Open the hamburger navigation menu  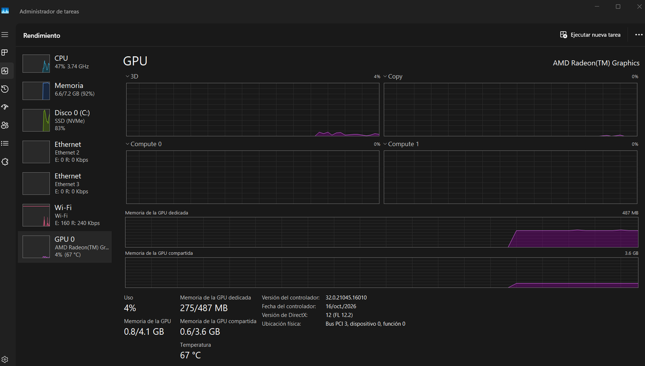point(5,34)
